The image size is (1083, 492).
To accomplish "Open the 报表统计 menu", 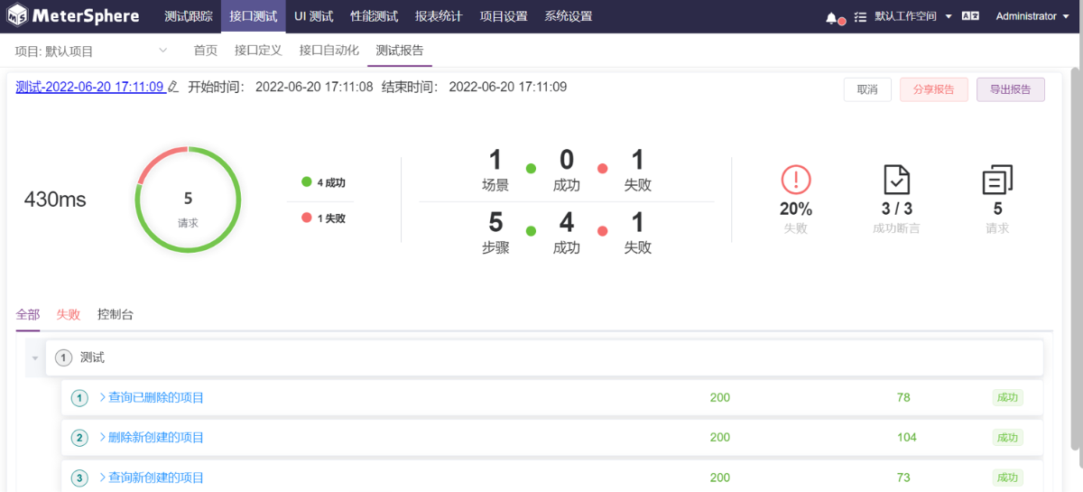I will 440,16.
